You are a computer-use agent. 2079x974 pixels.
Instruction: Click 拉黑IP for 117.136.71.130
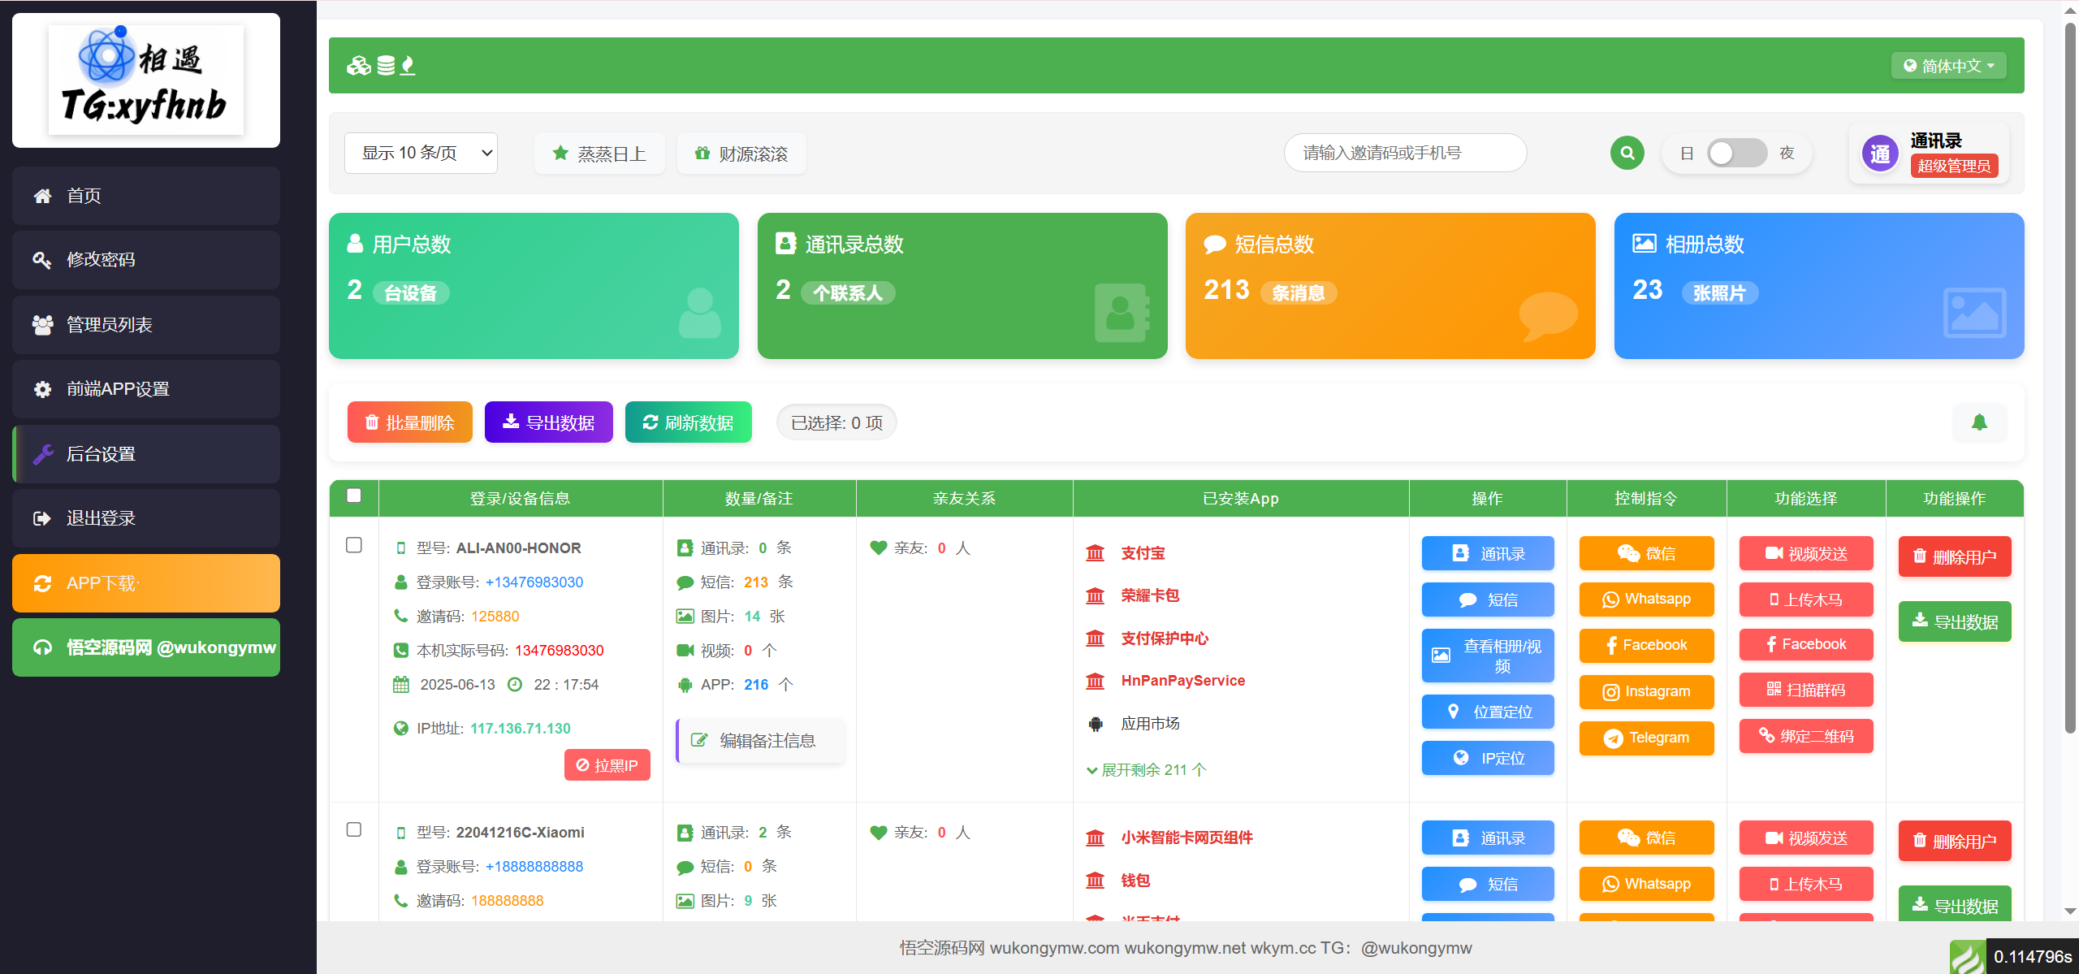click(x=607, y=765)
